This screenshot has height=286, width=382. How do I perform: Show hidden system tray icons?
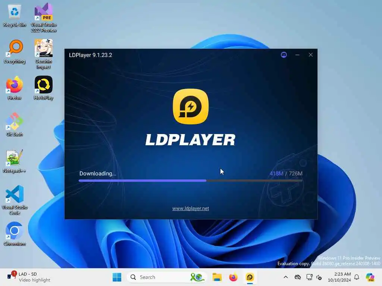click(x=286, y=277)
